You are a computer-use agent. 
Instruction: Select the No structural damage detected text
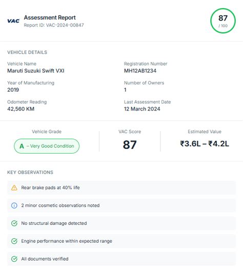pyautogui.click(x=54, y=223)
